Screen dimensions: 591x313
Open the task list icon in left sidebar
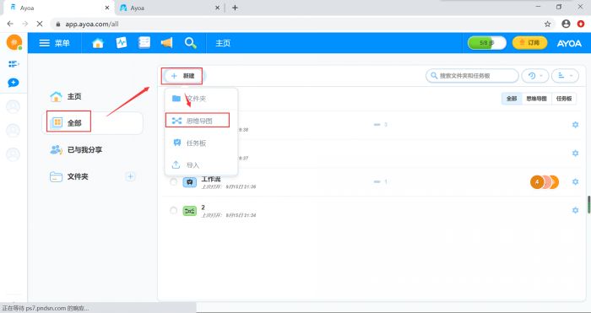[x=14, y=64]
